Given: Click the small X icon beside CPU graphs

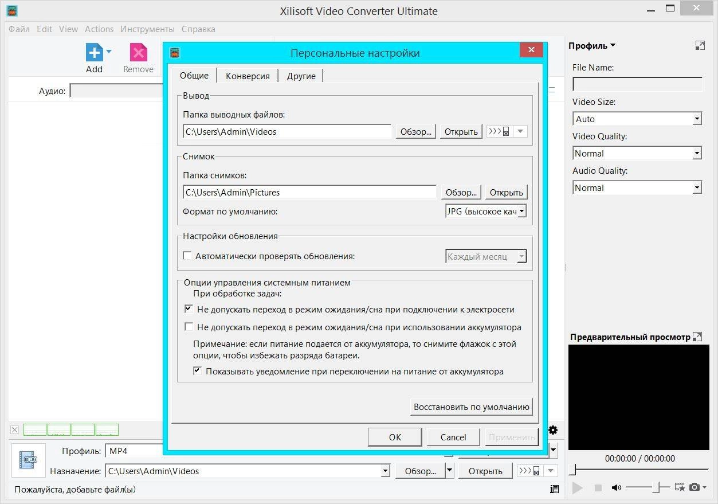Looking at the screenshot, I should [x=15, y=429].
